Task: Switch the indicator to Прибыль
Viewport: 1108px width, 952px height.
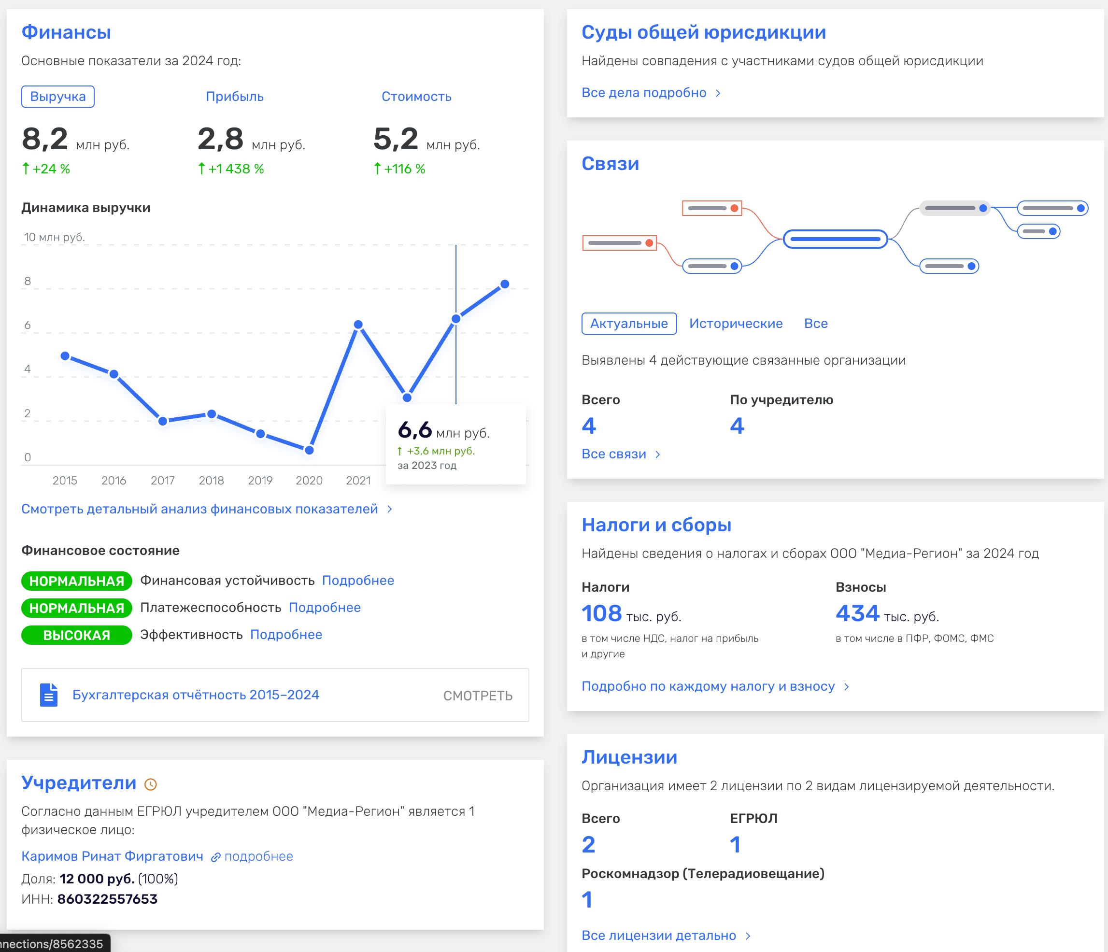Action: (x=234, y=97)
